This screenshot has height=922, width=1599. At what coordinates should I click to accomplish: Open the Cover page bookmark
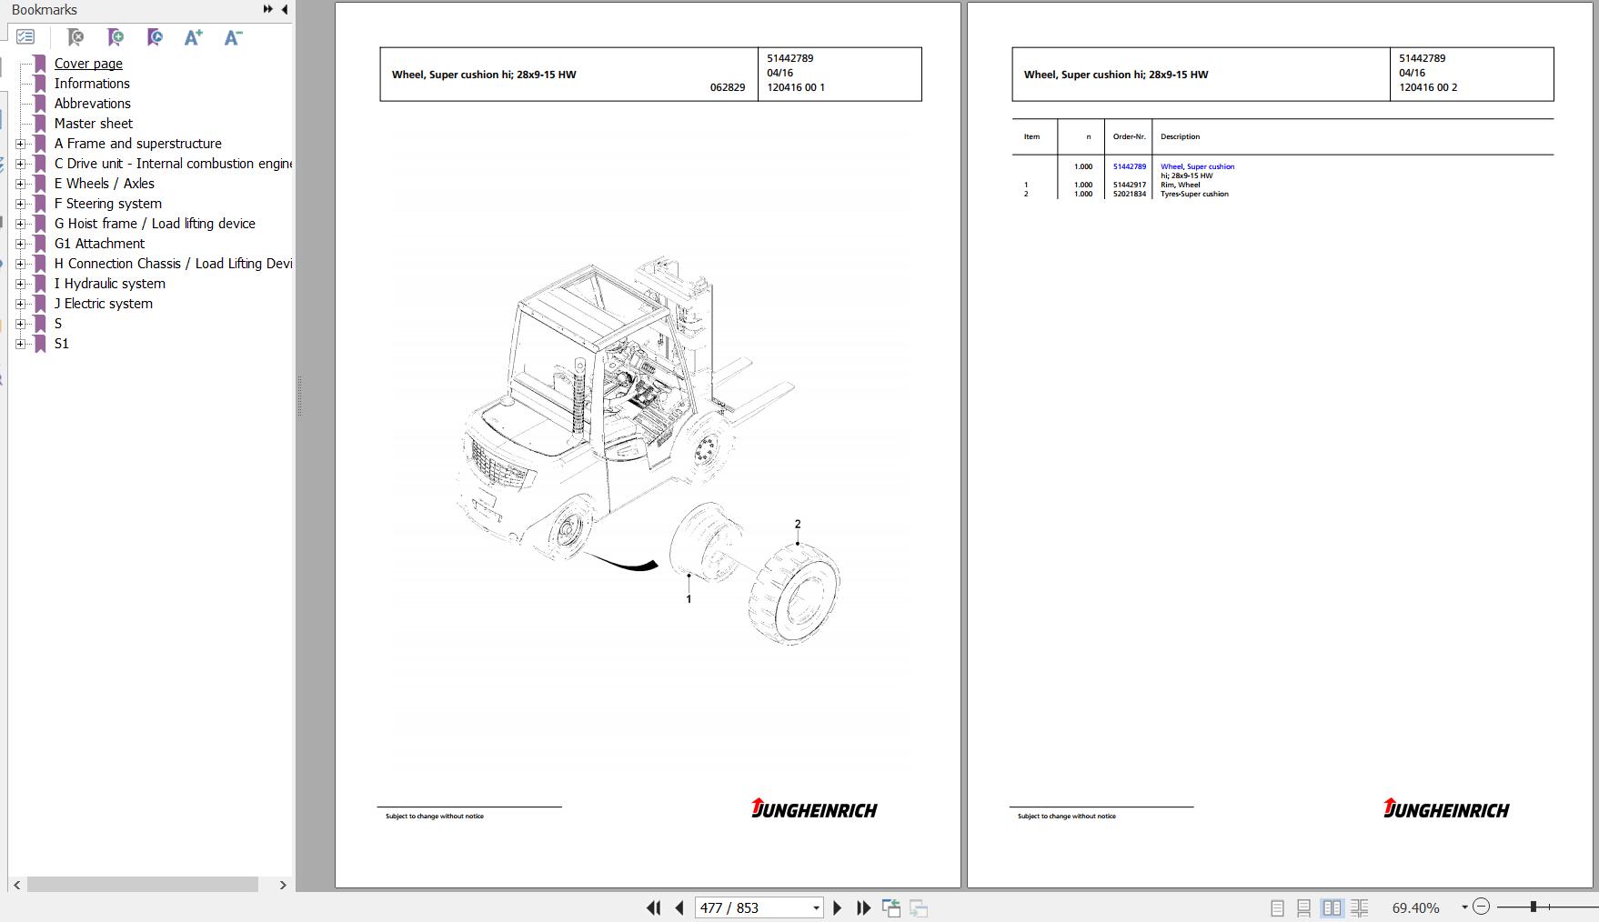point(88,64)
